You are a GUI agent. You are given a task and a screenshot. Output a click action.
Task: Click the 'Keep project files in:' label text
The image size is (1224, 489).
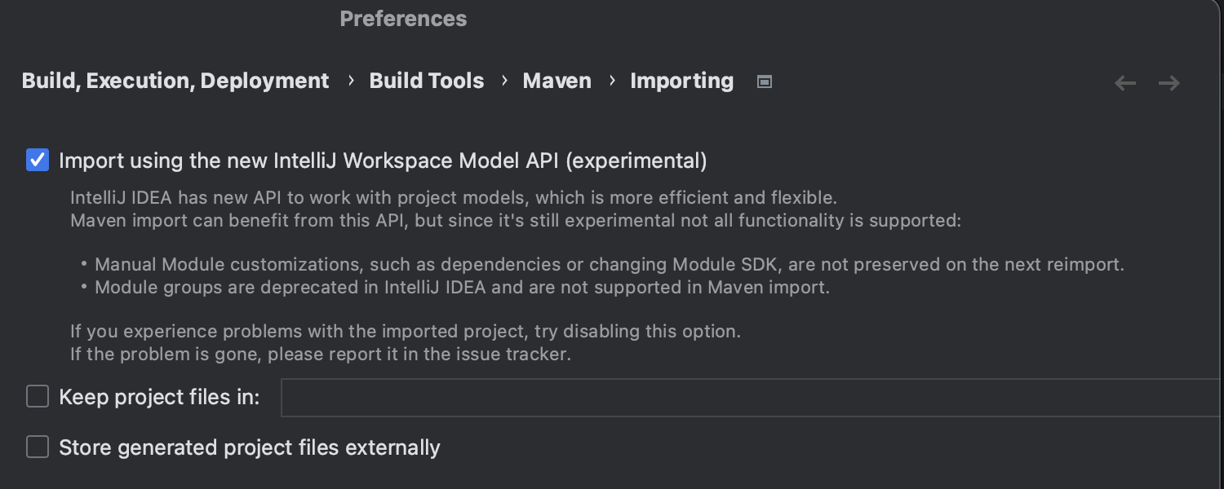[159, 397]
